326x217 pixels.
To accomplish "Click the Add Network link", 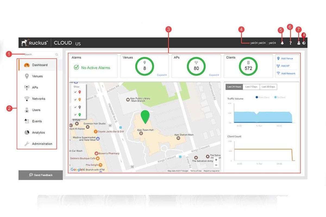I will tap(288, 74).
